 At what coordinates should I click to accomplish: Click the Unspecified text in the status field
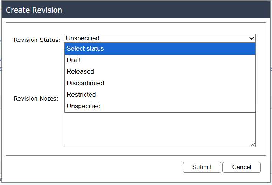click(83, 38)
